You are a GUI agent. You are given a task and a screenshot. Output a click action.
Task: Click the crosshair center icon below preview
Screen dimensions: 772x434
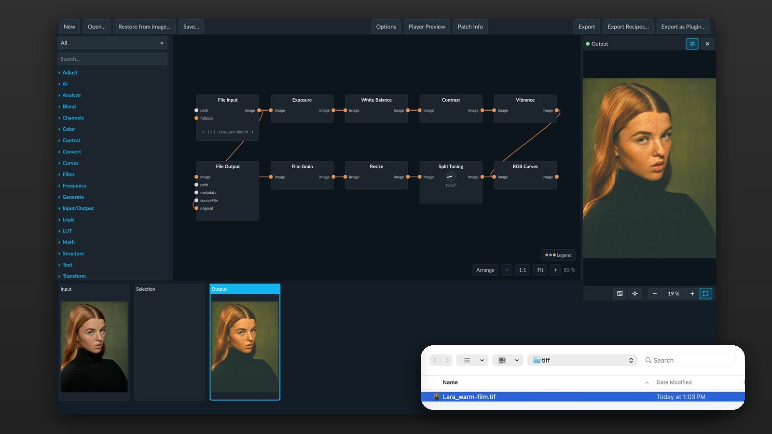(635, 294)
